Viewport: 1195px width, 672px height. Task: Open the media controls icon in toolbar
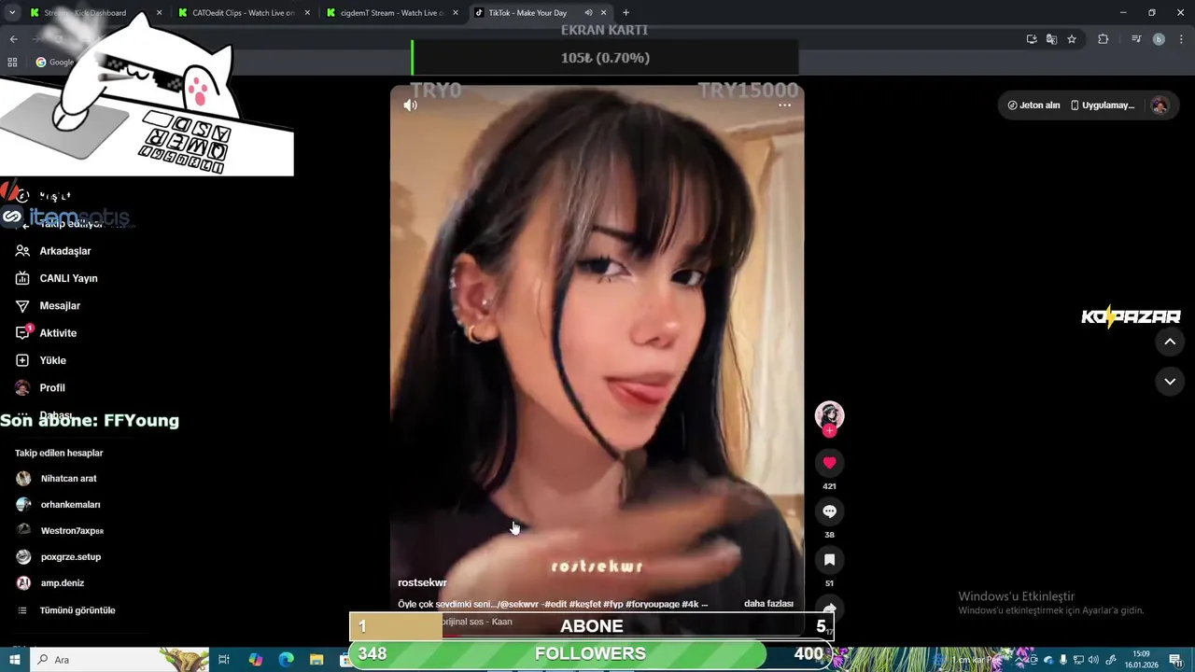coord(1136,39)
